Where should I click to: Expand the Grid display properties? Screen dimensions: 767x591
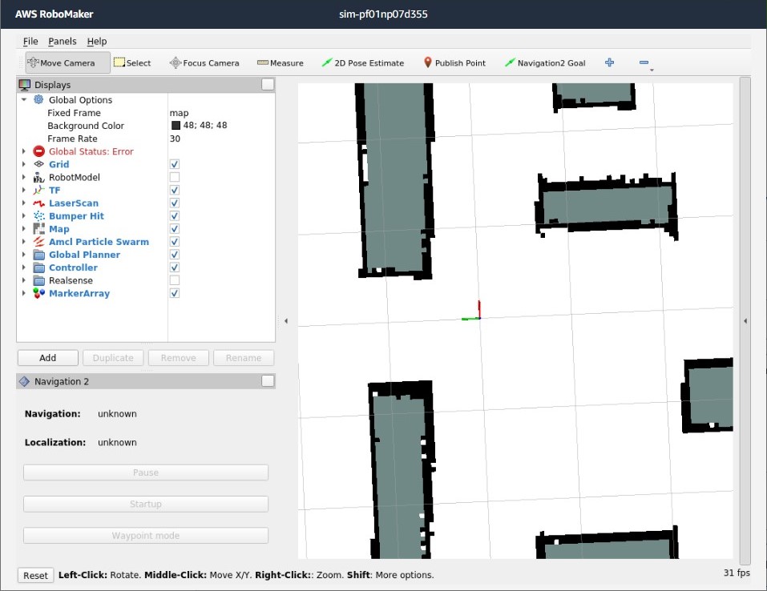[x=23, y=164]
